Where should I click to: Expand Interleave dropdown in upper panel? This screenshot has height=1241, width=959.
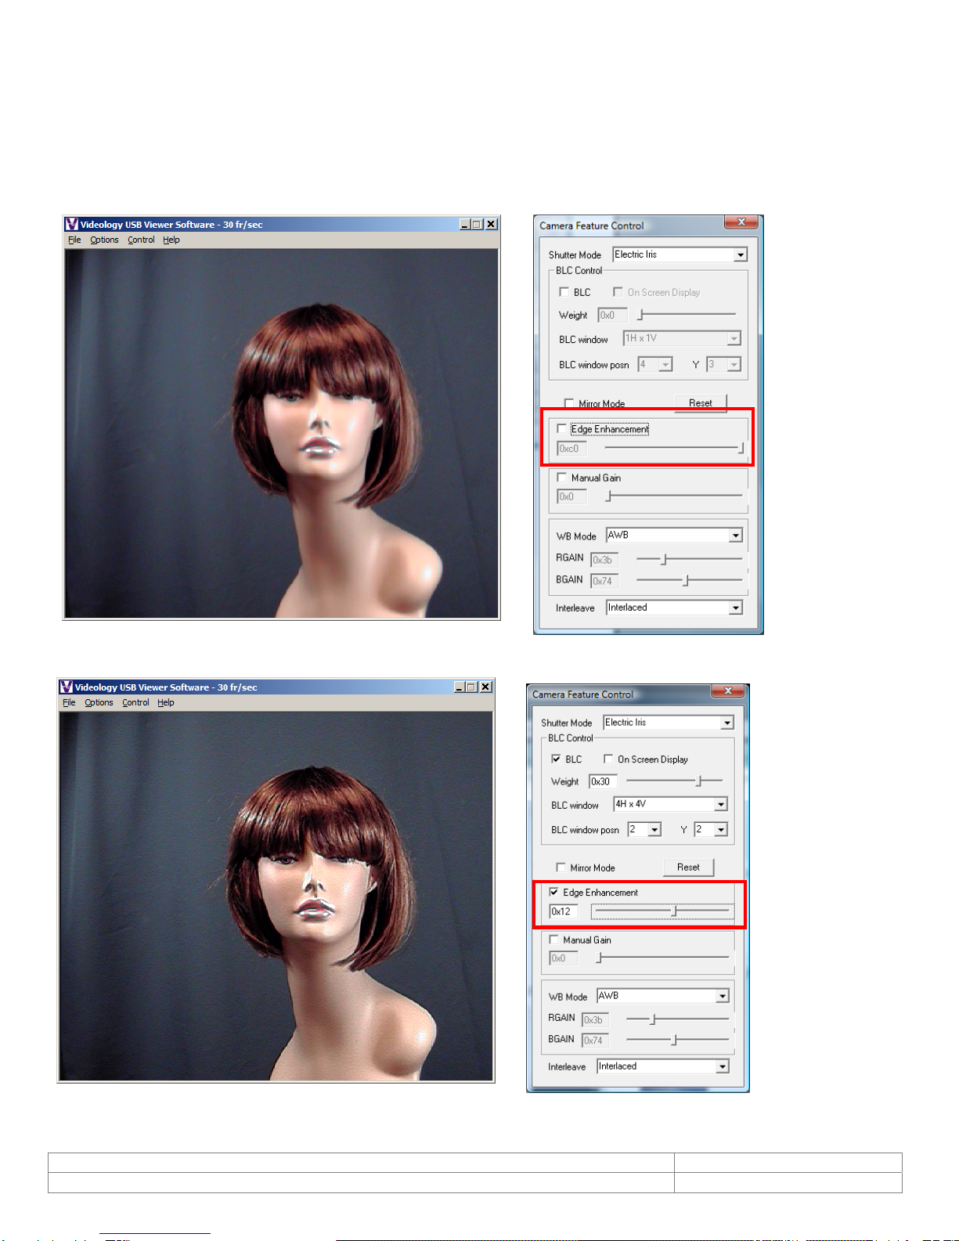point(735,608)
